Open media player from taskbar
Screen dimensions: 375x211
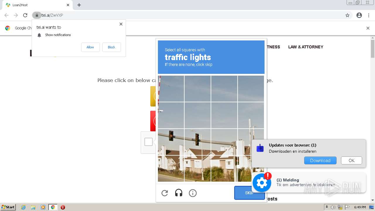43,207
